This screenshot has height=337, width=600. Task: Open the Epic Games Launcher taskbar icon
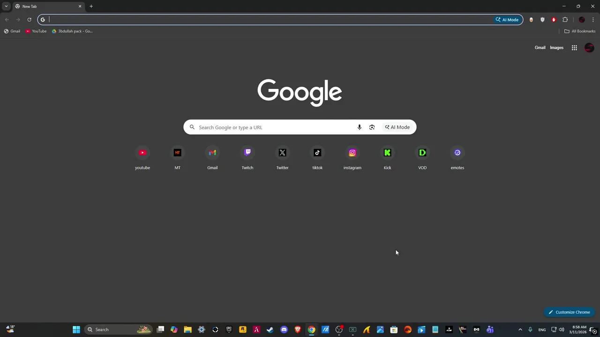pyautogui.click(x=229, y=330)
